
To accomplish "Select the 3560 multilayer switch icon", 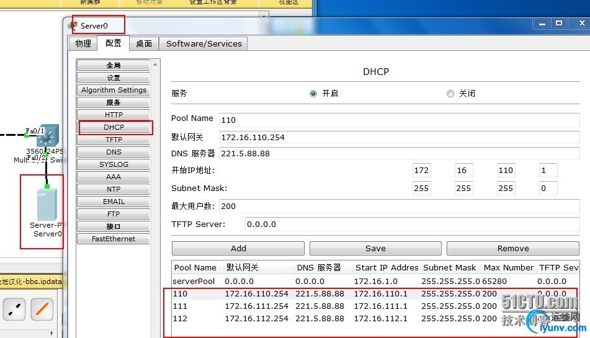I will (x=48, y=135).
